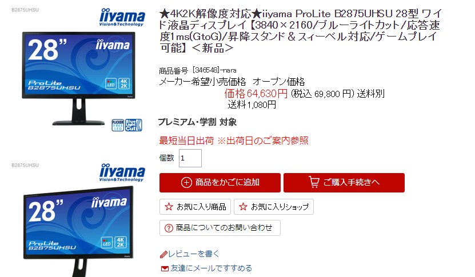The image size is (475, 277).
Task: Proceed to checkout via ご購入手続きへ
Action: click(x=344, y=183)
